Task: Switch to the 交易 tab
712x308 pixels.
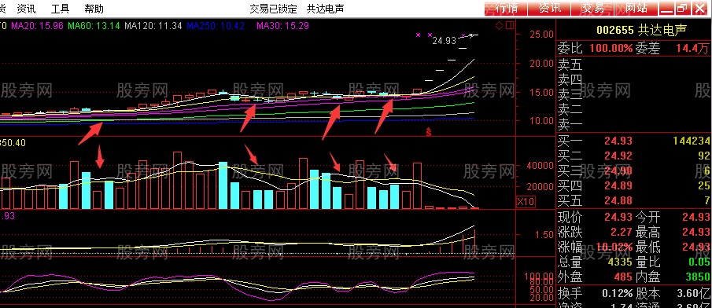Action: click(x=593, y=8)
